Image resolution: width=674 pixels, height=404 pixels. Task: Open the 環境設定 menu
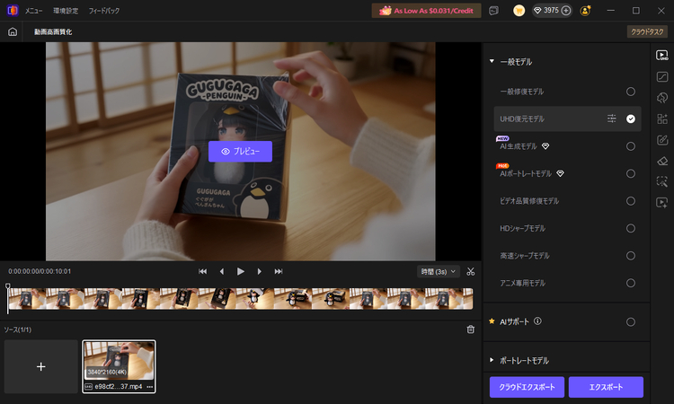click(66, 11)
